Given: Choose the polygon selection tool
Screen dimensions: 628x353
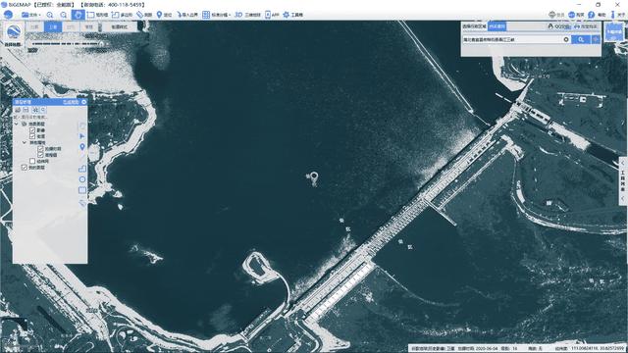Looking at the screenshot, I should pyautogui.click(x=122, y=15).
